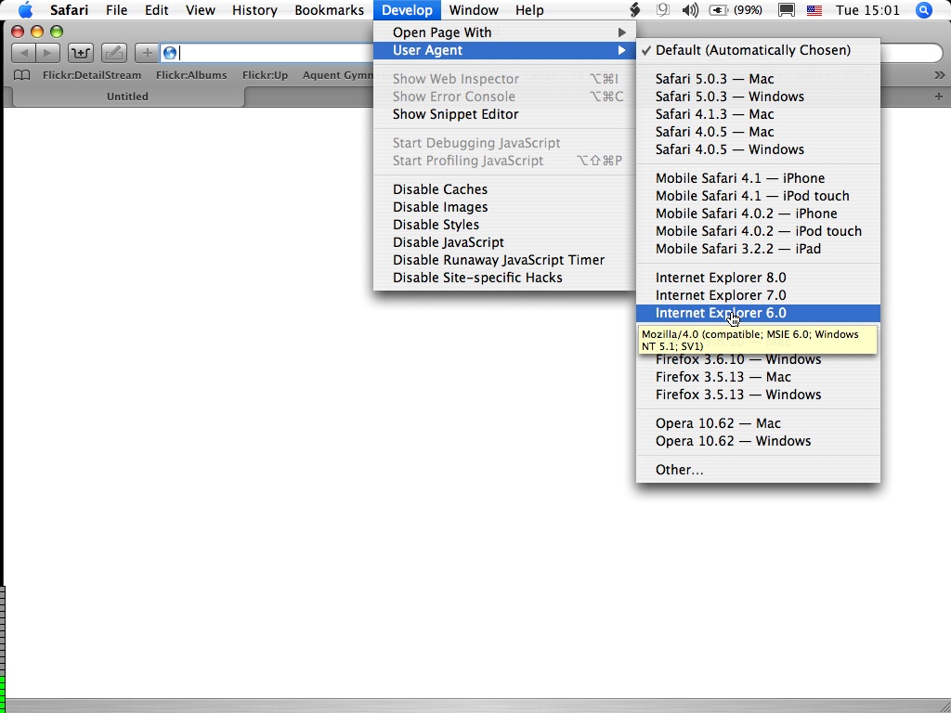Image resolution: width=951 pixels, height=713 pixels.
Task: Open the History menu
Action: click(254, 9)
